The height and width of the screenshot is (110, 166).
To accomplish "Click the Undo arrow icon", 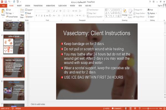I will tap(9, 2).
